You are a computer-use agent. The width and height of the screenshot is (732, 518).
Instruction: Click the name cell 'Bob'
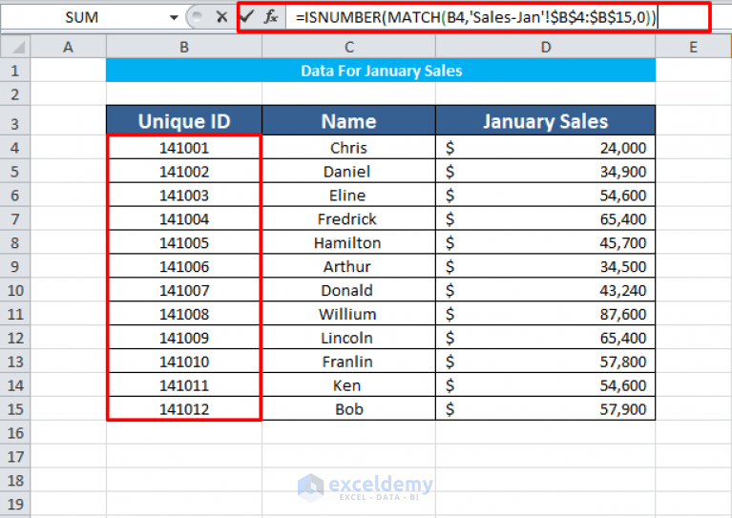(x=348, y=409)
